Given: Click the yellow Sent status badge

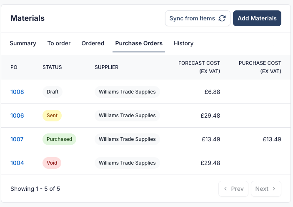Looking at the screenshot, I should pos(52,116).
